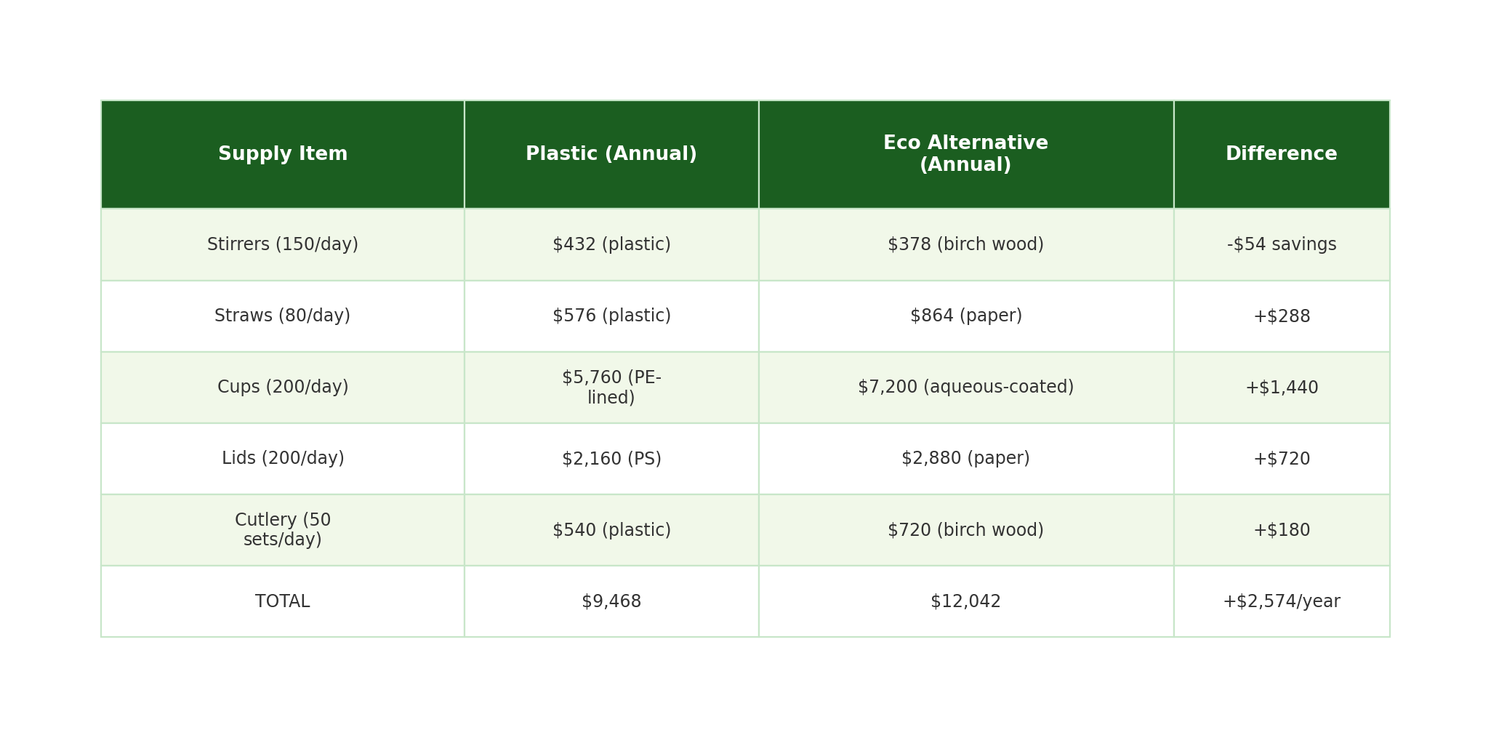This screenshot has width=1491, height=738.
Task: Select the Straws (80/day) cell
Action: (x=283, y=316)
